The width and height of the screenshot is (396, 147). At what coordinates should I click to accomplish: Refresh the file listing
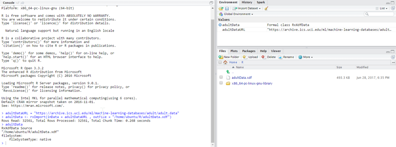[x=393, y=57]
